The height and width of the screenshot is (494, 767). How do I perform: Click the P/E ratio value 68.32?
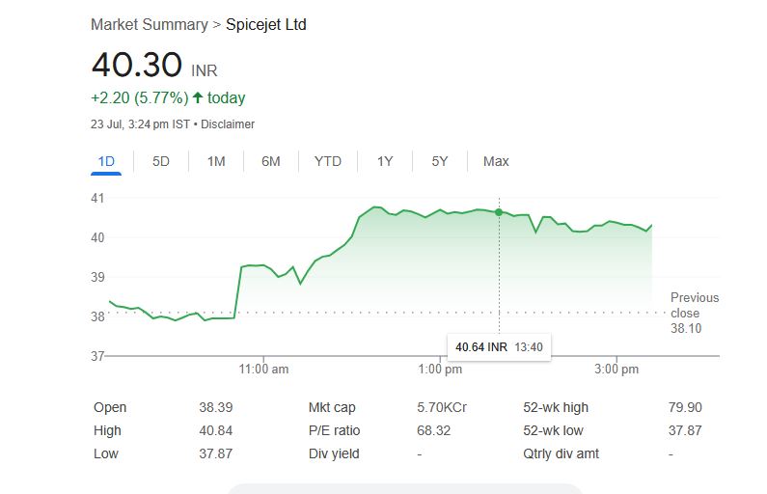click(x=433, y=430)
